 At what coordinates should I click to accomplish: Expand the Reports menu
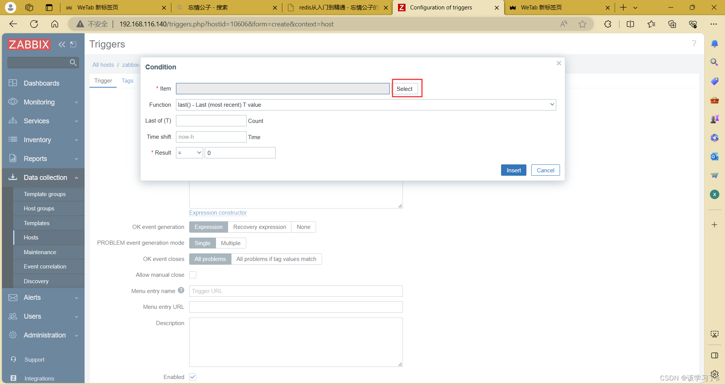[43, 159]
